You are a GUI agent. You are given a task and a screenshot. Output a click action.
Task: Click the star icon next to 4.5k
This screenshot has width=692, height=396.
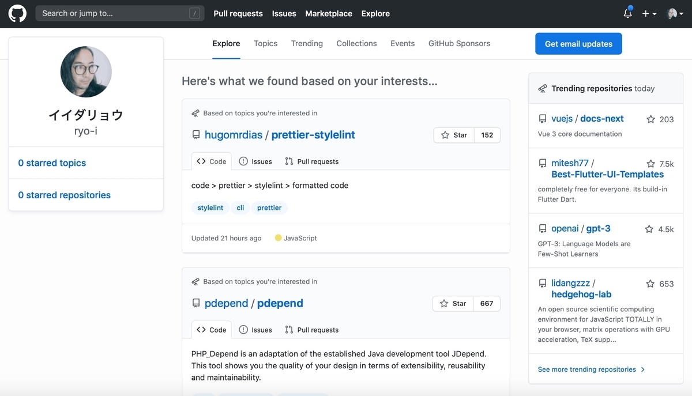(x=649, y=229)
